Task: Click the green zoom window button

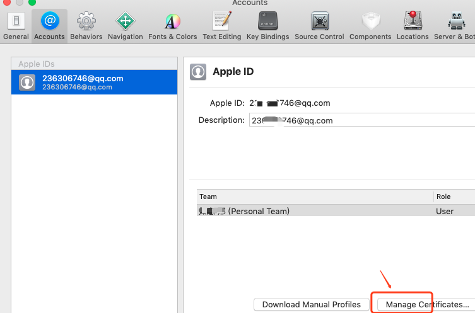Action: click(32, 3)
